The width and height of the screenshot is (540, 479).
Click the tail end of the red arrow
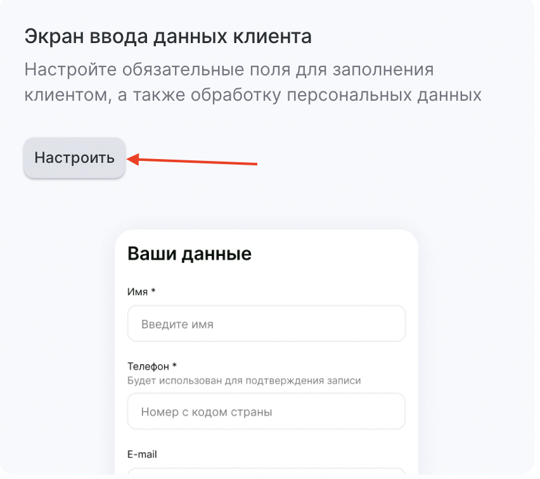(255, 164)
